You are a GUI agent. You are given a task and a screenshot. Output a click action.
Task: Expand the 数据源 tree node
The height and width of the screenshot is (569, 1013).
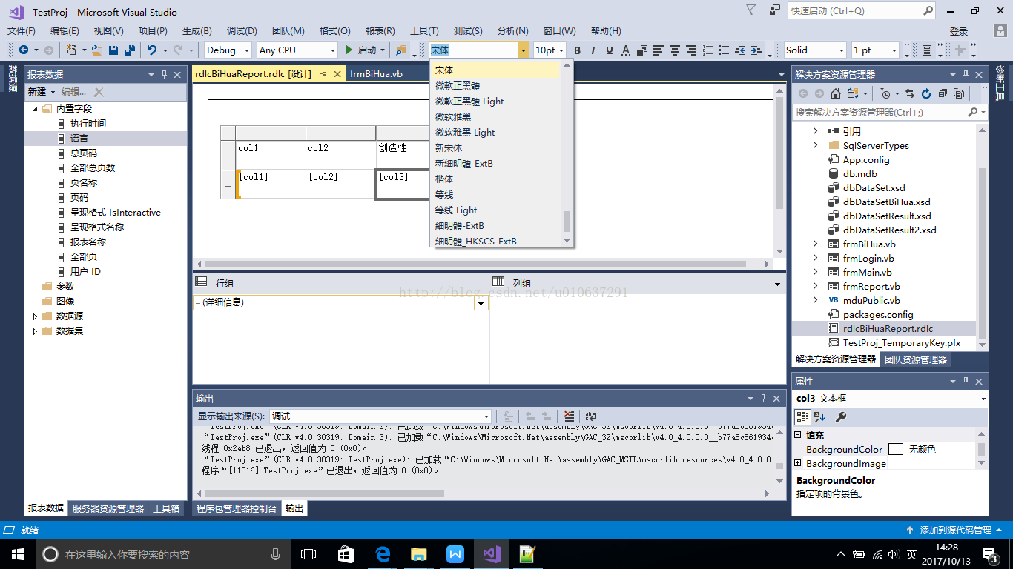35,316
